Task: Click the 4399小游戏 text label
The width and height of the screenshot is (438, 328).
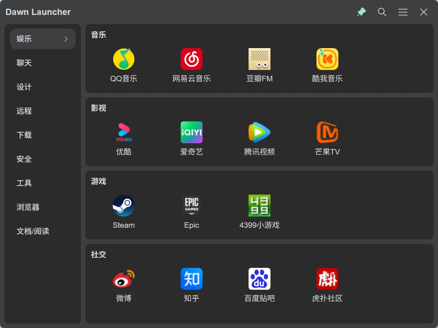Action: point(260,225)
